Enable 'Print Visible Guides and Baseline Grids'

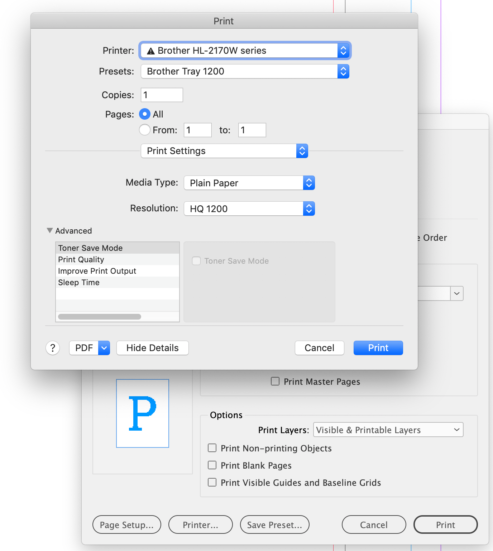tap(212, 482)
